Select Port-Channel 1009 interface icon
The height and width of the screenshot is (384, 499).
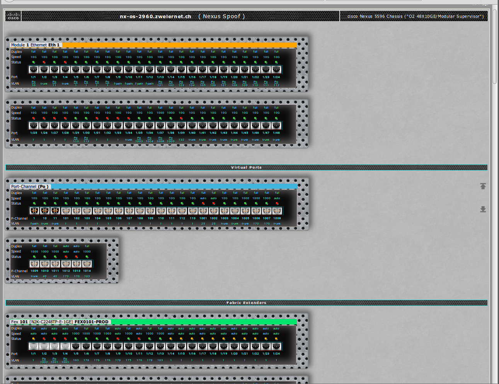[x=34, y=264]
